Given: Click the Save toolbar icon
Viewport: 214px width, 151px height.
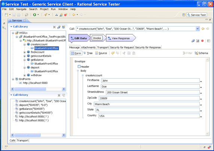Looking at the screenshot, I should click(x=14, y=15).
